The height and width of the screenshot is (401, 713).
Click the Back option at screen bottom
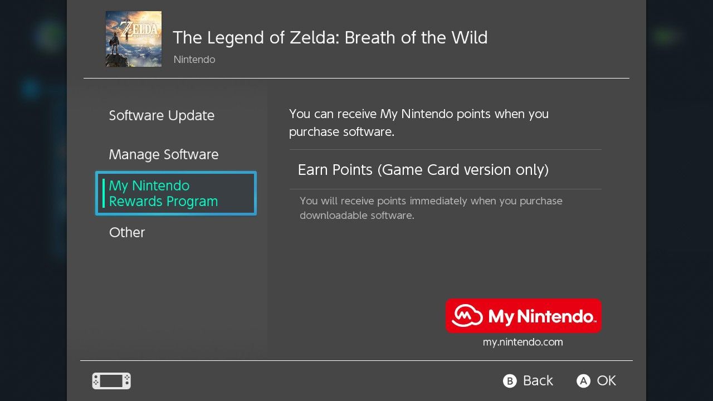point(536,381)
